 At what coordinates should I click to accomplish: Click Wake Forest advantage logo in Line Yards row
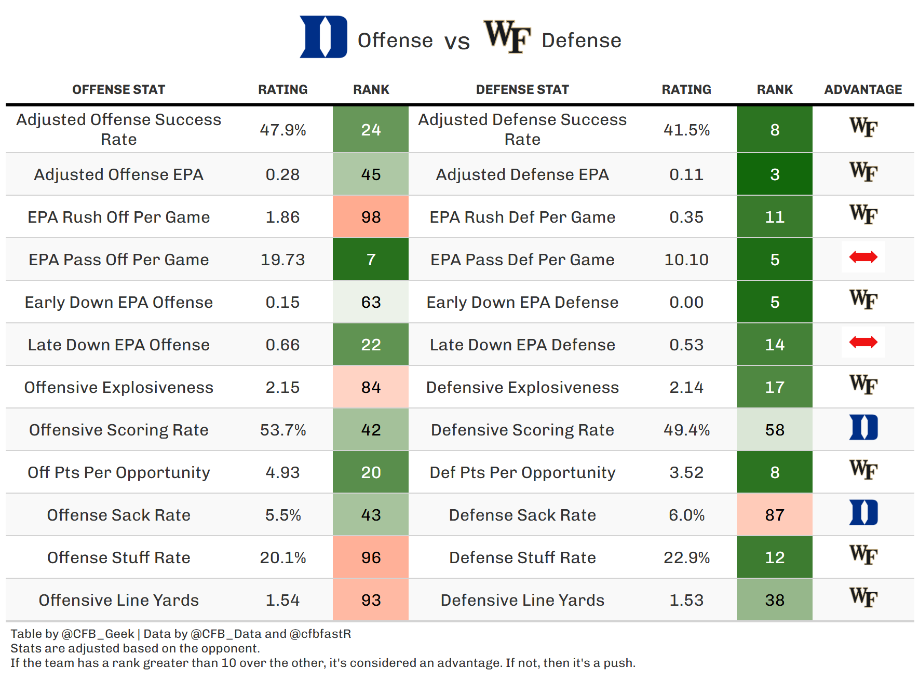pyautogui.click(x=863, y=597)
